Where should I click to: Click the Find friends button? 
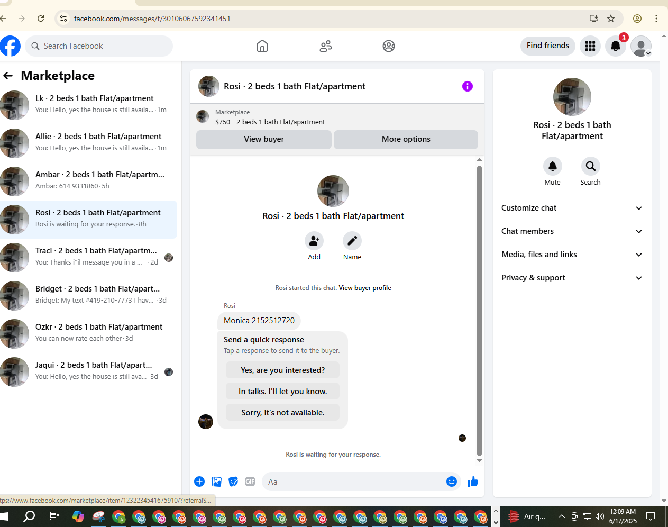pyautogui.click(x=548, y=46)
